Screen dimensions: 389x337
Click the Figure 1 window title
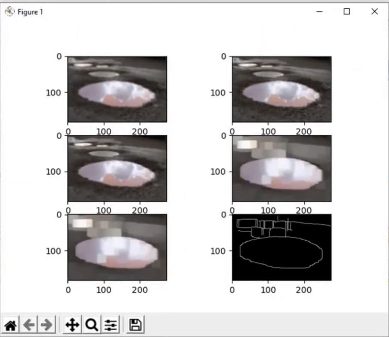point(30,12)
